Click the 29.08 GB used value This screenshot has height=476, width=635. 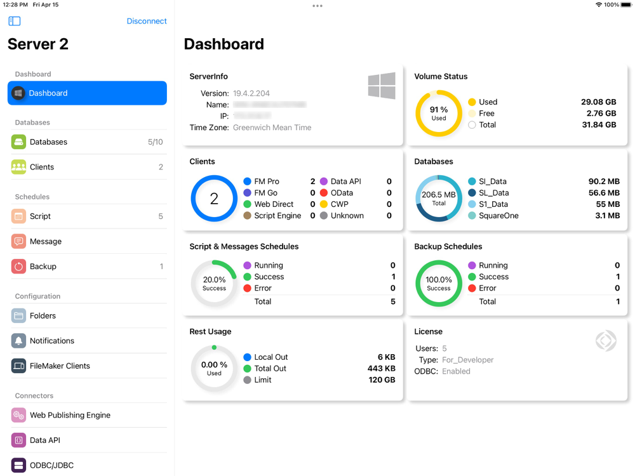point(599,102)
